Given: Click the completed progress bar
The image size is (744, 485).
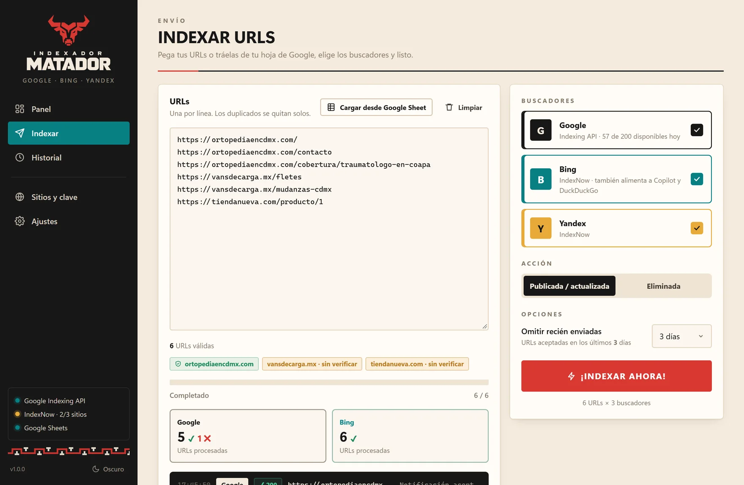Looking at the screenshot, I should pos(329,382).
